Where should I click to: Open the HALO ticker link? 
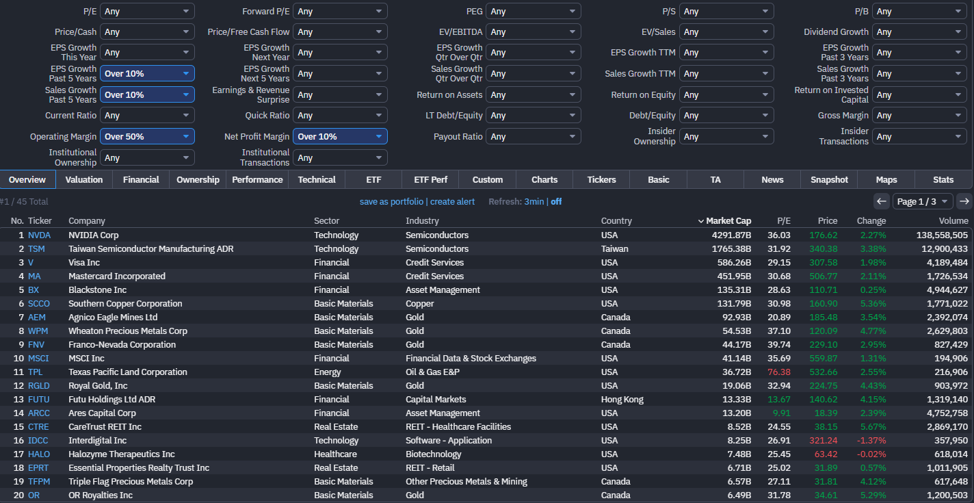click(39, 454)
